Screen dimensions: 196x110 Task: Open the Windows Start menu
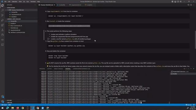click(2, 108)
